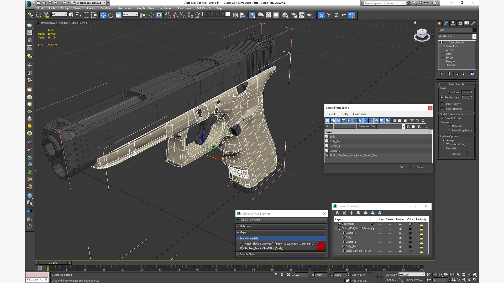
Task: Expand the Maps group in Material Browser
Action: (x=281, y=232)
